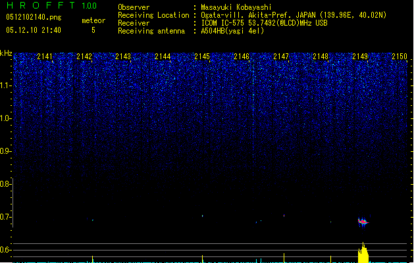Click the ICOM IC-575 receiver value
This screenshot has width=414, height=263.
click(264, 23)
